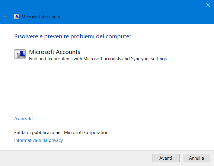The image size is (214, 166).
Task: Click the 'Entità di pubblicazione' label
Action: pyautogui.click(x=38, y=133)
